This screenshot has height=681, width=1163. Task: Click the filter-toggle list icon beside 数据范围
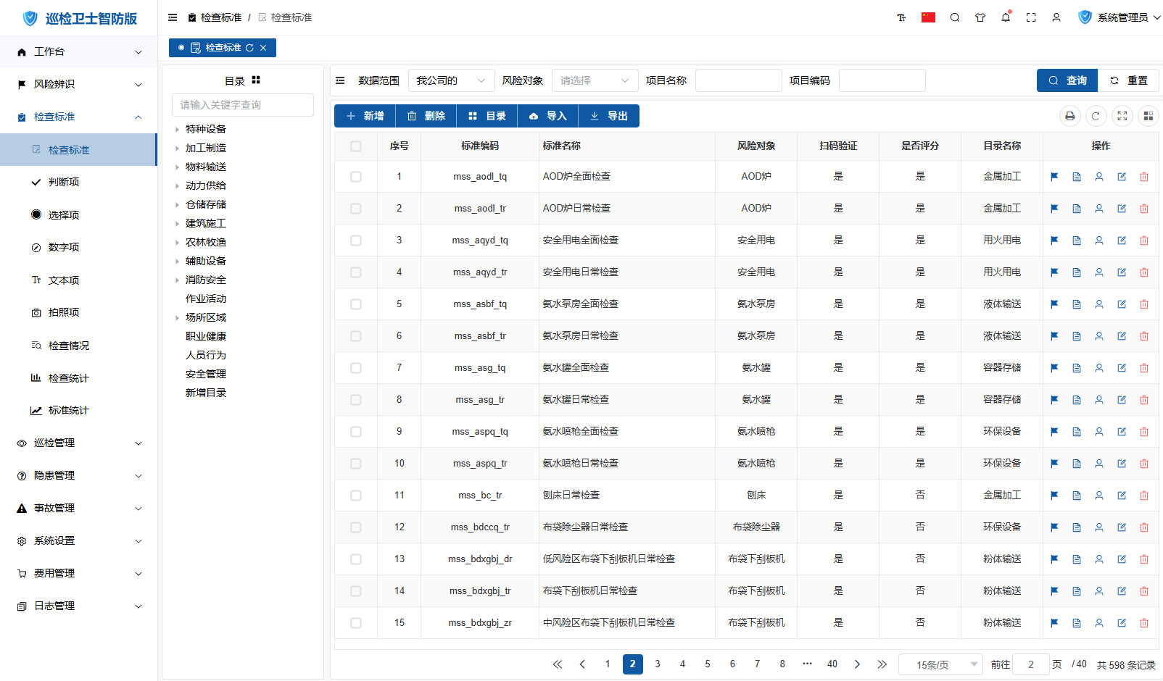[340, 80]
